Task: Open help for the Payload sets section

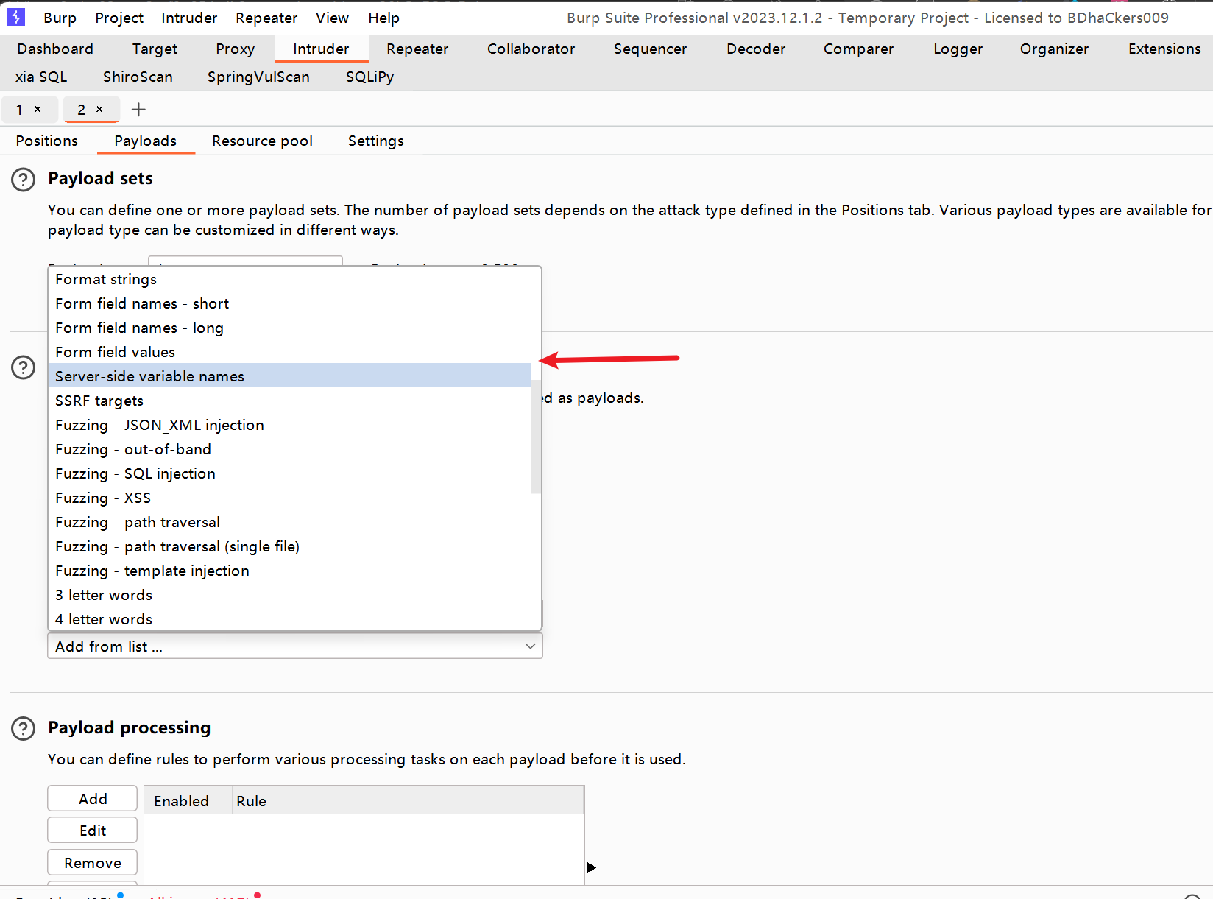Action: 23,179
